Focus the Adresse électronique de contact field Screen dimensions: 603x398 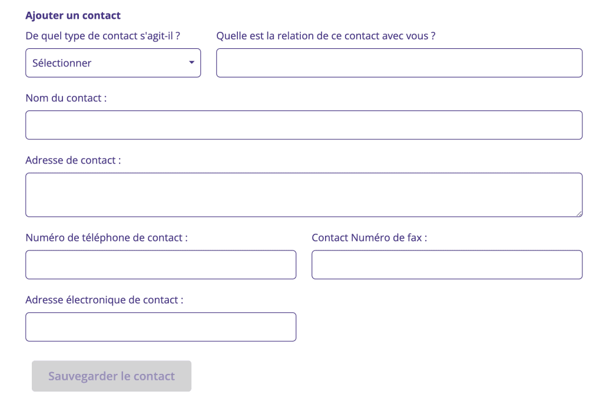[161, 327]
